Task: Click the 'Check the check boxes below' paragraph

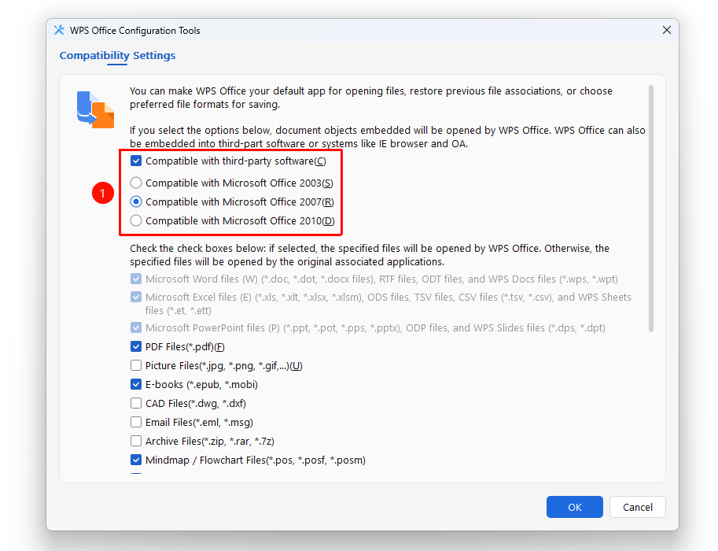Action: (370, 255)
